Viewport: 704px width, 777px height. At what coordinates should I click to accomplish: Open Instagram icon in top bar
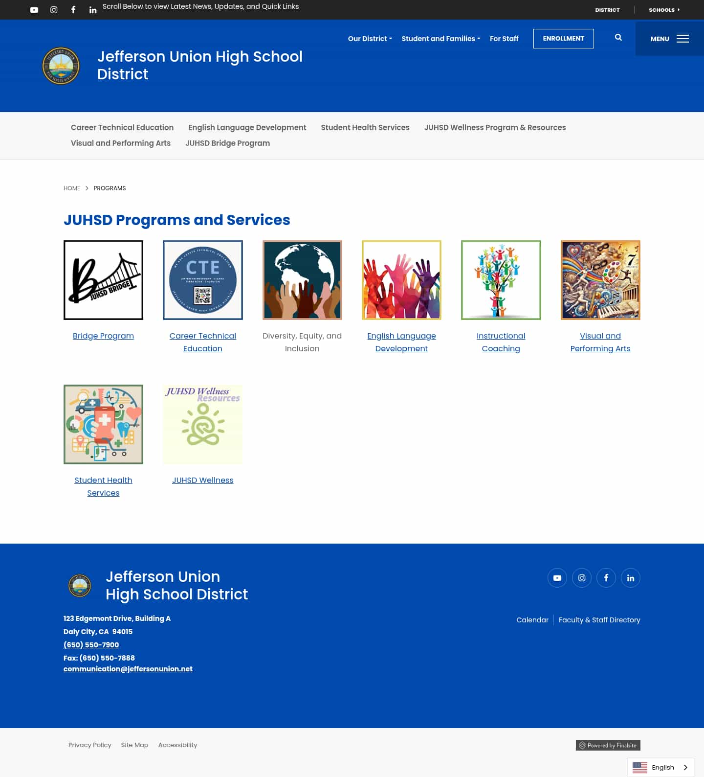54,10
